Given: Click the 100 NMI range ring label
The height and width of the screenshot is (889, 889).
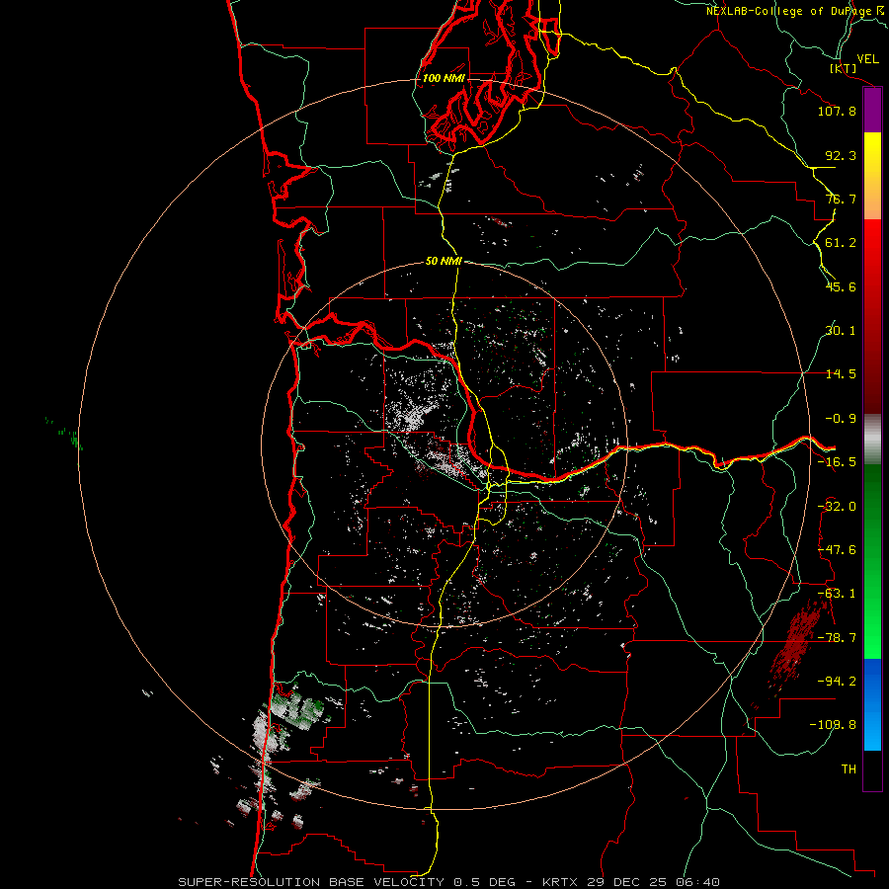Looking at the screenshot, I should click(x=444, y=78).
